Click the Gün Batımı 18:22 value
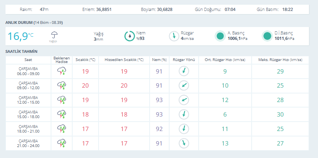The image size is (318, 158). click(287, 9)
